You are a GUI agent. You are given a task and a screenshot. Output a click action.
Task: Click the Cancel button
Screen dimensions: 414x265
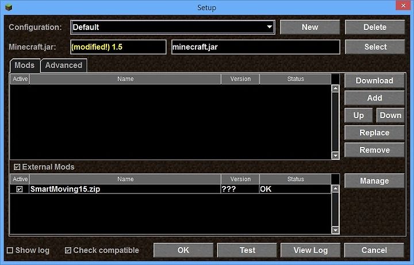tap(374, 250)
